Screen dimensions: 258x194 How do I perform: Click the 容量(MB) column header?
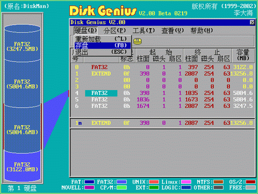pos(243,55)
